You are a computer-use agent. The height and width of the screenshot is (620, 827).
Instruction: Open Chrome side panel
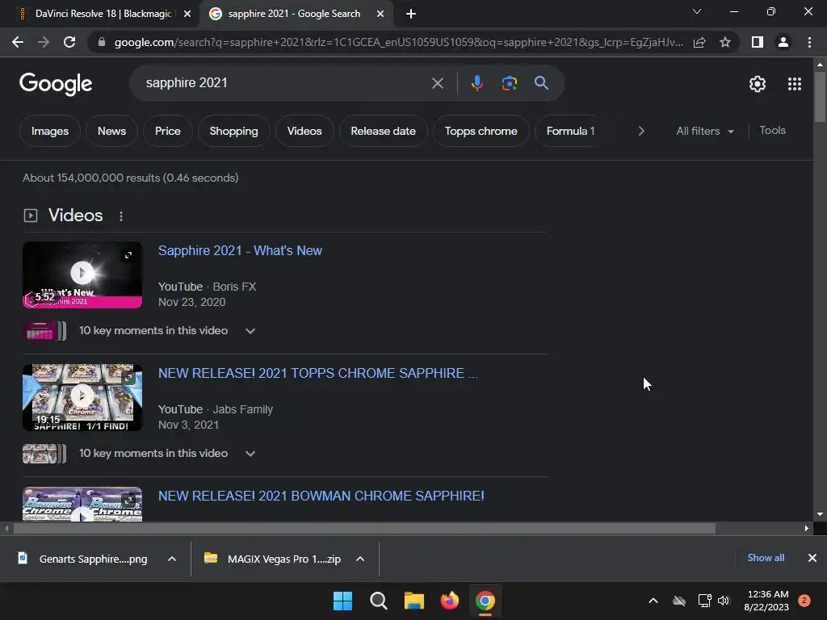[758, 42]
